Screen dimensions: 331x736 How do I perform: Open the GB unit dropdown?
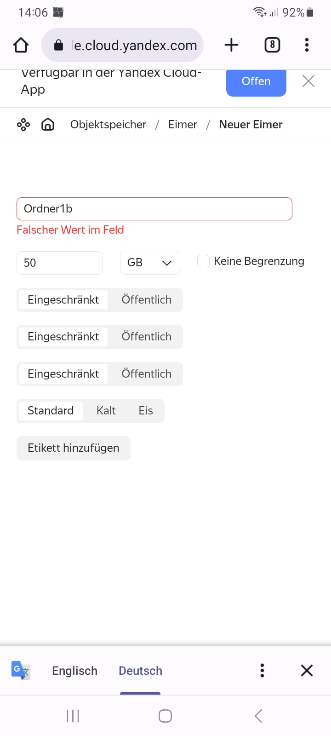[150, 262]
